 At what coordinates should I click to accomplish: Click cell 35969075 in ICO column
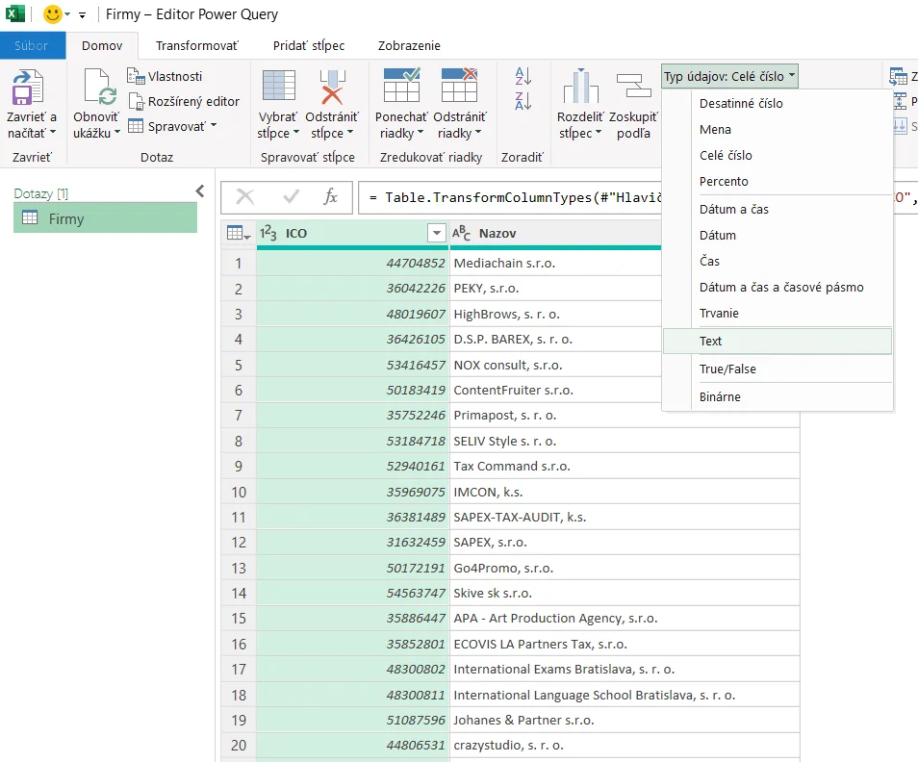click(x=353, y=493)
